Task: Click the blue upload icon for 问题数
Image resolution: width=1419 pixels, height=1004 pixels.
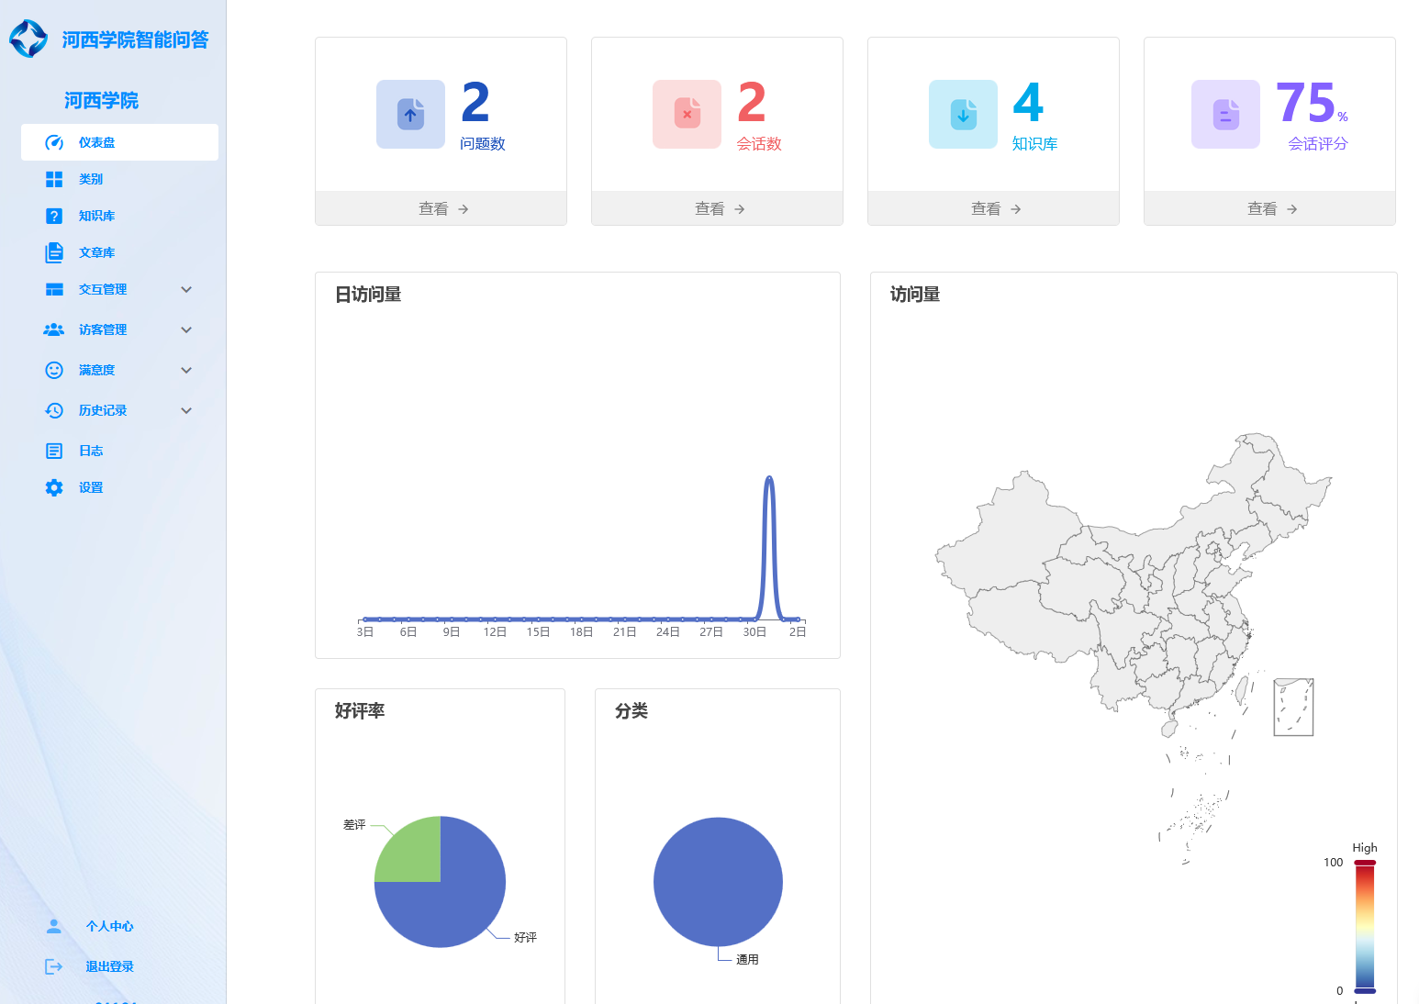Action: pos(410,115)
